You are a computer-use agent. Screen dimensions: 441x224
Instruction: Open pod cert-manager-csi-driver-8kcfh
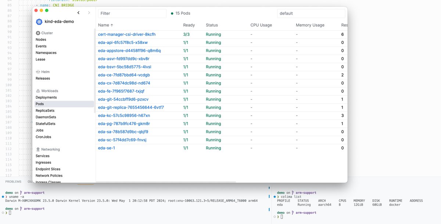click(127, 34)
